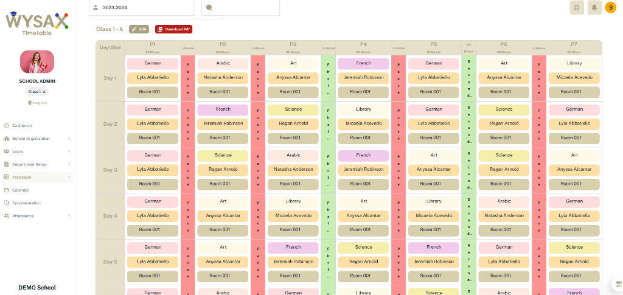Select Day 3 P3 Arabic subject
The height and width of the screenshot is (295, 623).
click(x=293, y=156)
